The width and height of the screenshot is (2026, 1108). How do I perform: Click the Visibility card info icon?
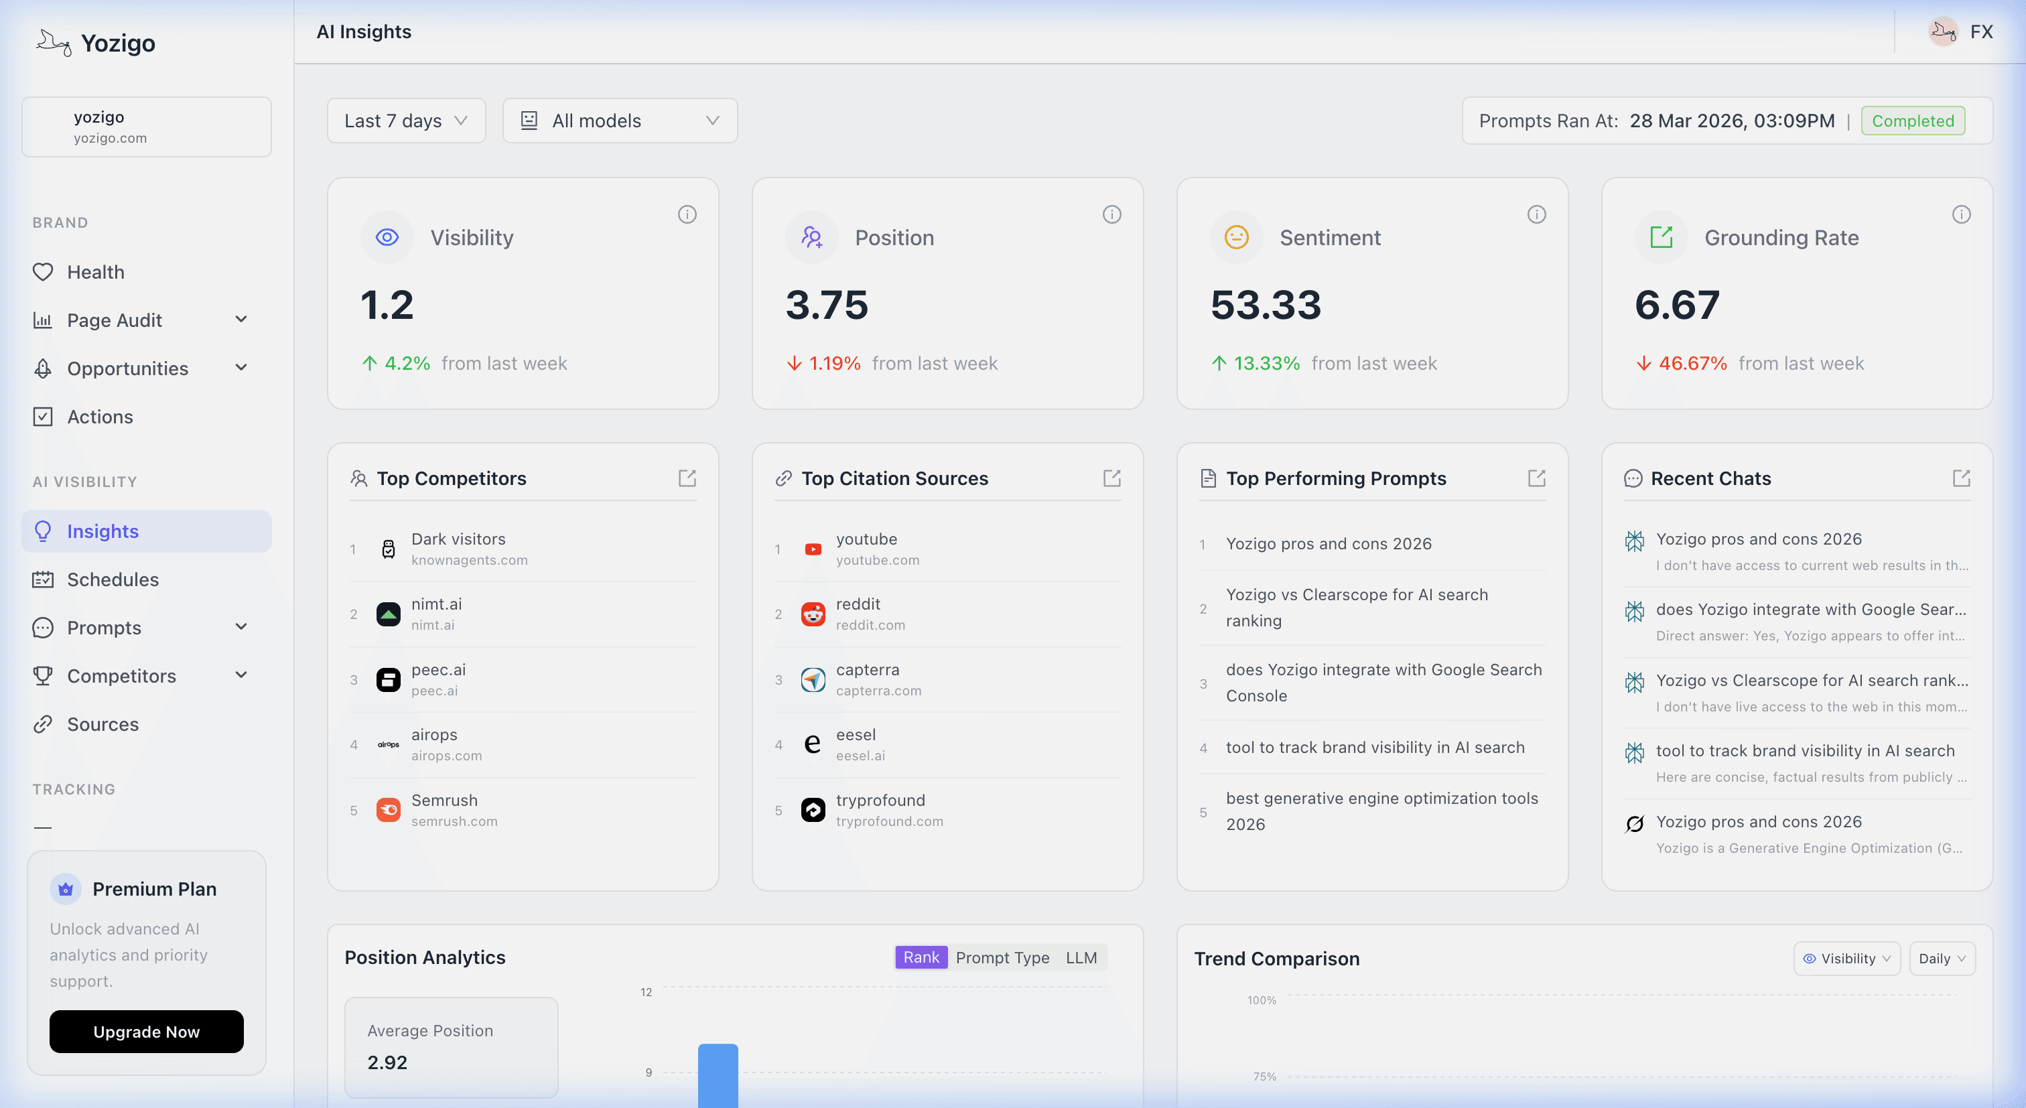click(687, 214)
